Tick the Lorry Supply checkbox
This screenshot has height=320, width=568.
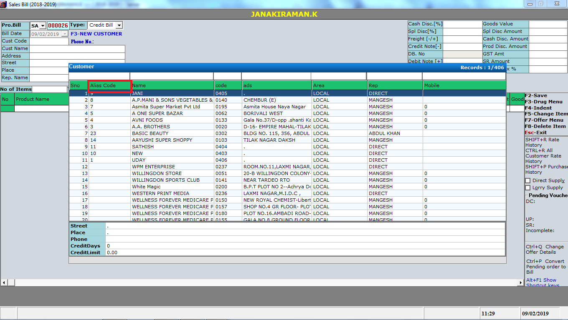(x=528, y=187)
